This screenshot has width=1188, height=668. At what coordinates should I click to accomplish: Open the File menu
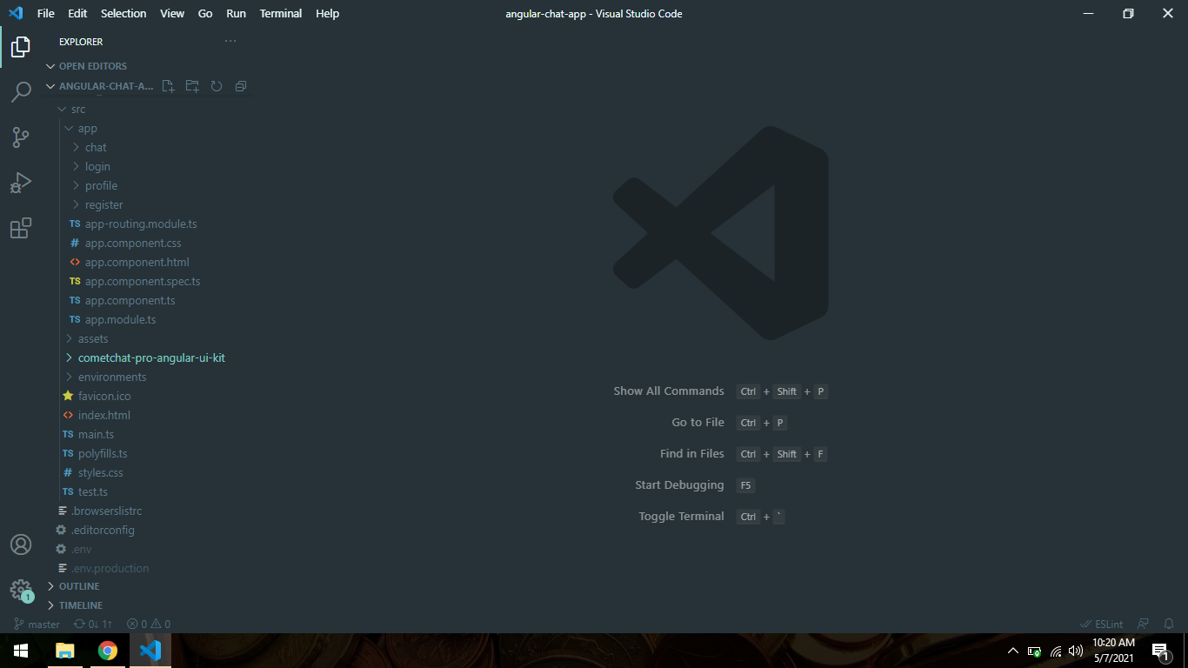[x=45, y=13]
